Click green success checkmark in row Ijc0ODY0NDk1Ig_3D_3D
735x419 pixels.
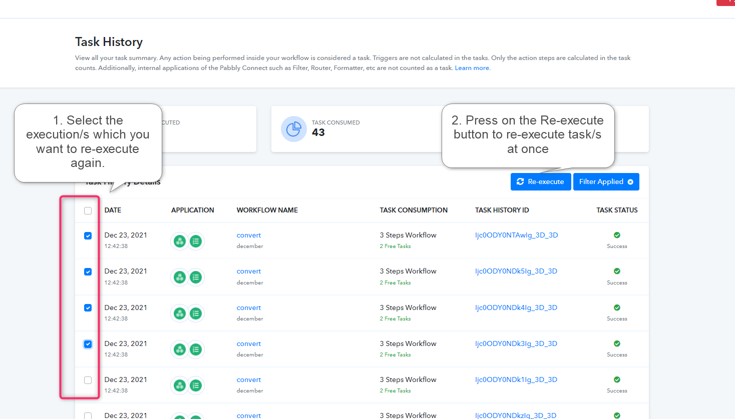[x=617, y=379]
